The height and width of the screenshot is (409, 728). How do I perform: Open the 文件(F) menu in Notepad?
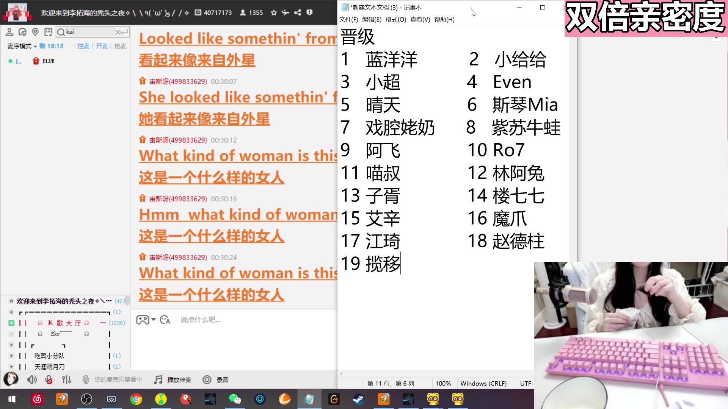[348, 19]
